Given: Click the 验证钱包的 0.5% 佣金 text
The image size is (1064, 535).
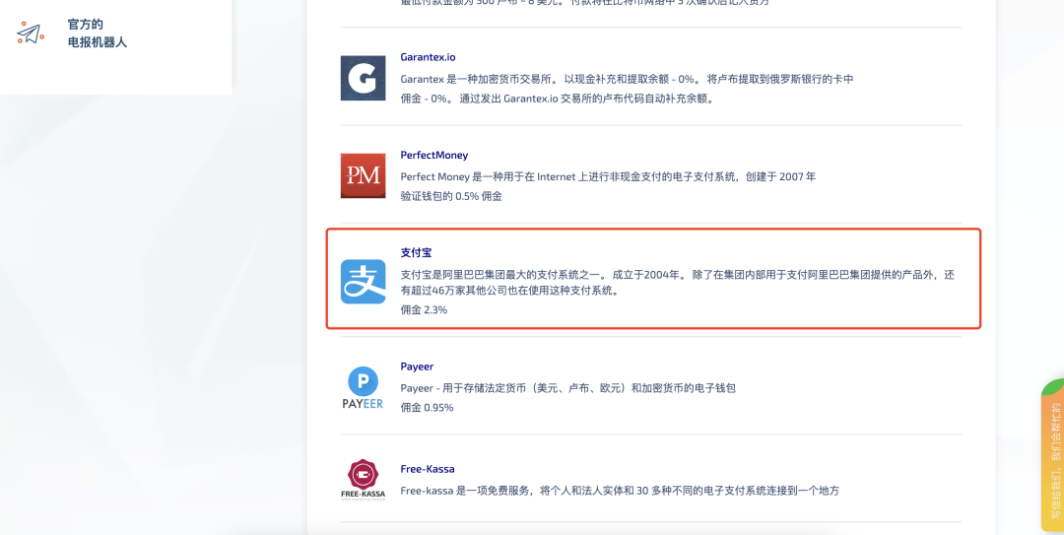Looking at the screenshot, I should point(451,196).
